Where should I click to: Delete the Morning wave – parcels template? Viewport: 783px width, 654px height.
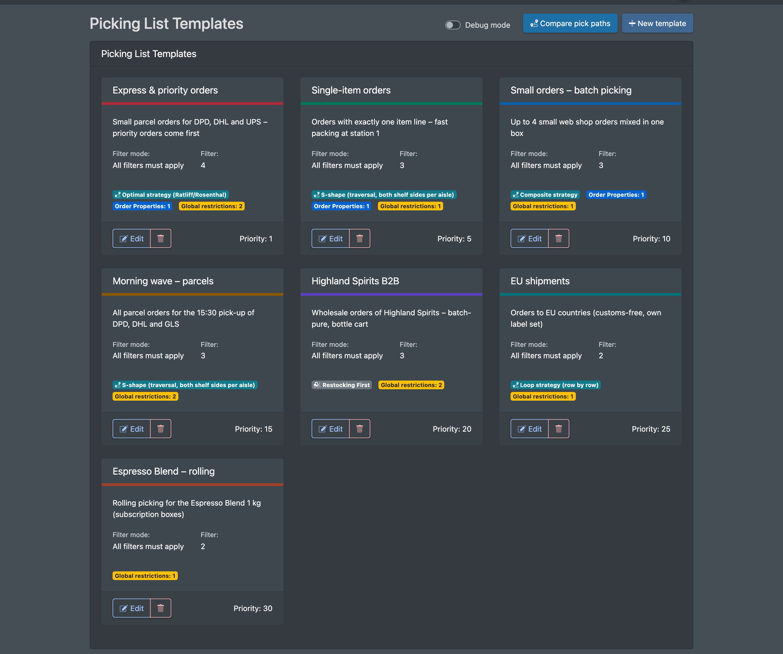(x=161, y=429)
